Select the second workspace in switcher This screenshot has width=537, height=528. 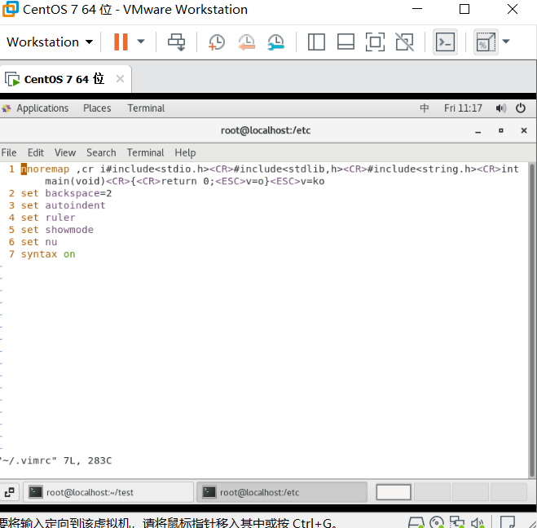click(432, 492)
